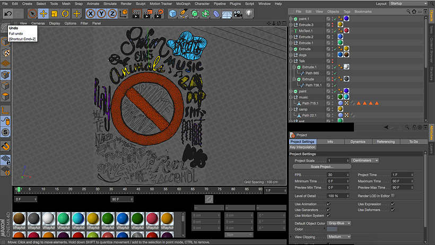The width and height of the screenshot is (435, 245).
Task: Activate the Rotate tool
Action: pos(65,13)
